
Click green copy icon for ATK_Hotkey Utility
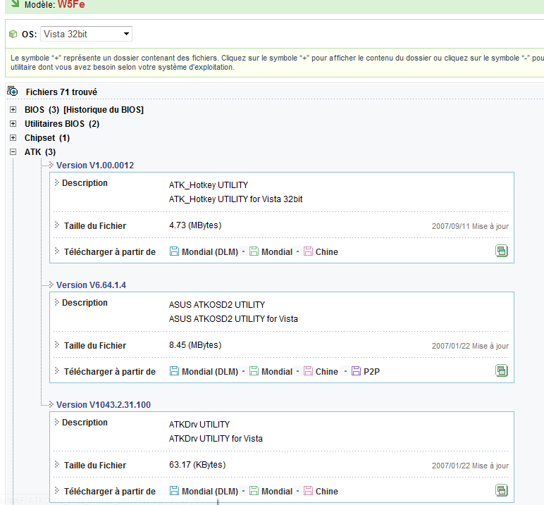pyautogui.click(x=501, y=251)
